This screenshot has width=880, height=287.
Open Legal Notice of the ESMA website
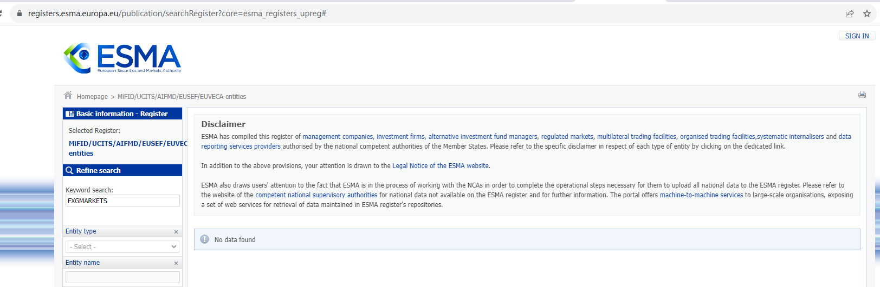[440, 166]
